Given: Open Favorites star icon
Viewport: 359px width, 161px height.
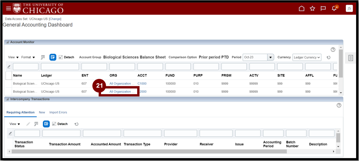Looking at the screenshot, I should (312, 8).
